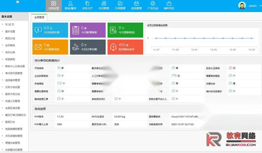The image size is (262, 153).
Task: Click the 12-07 data point on registration chart
Action: click(252, 38)
